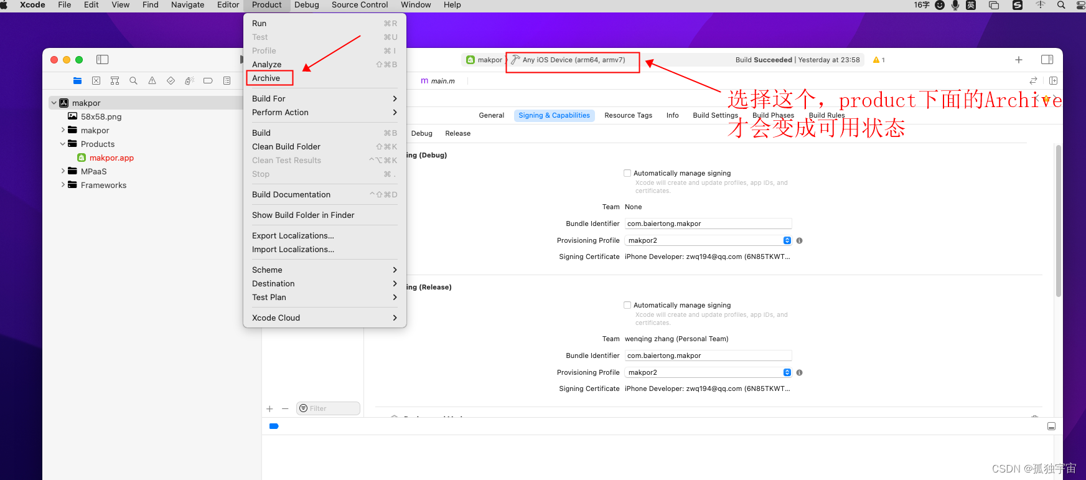Open the find navigator magnifier icon
The image size is (1086, 480).
click(133, 80)
